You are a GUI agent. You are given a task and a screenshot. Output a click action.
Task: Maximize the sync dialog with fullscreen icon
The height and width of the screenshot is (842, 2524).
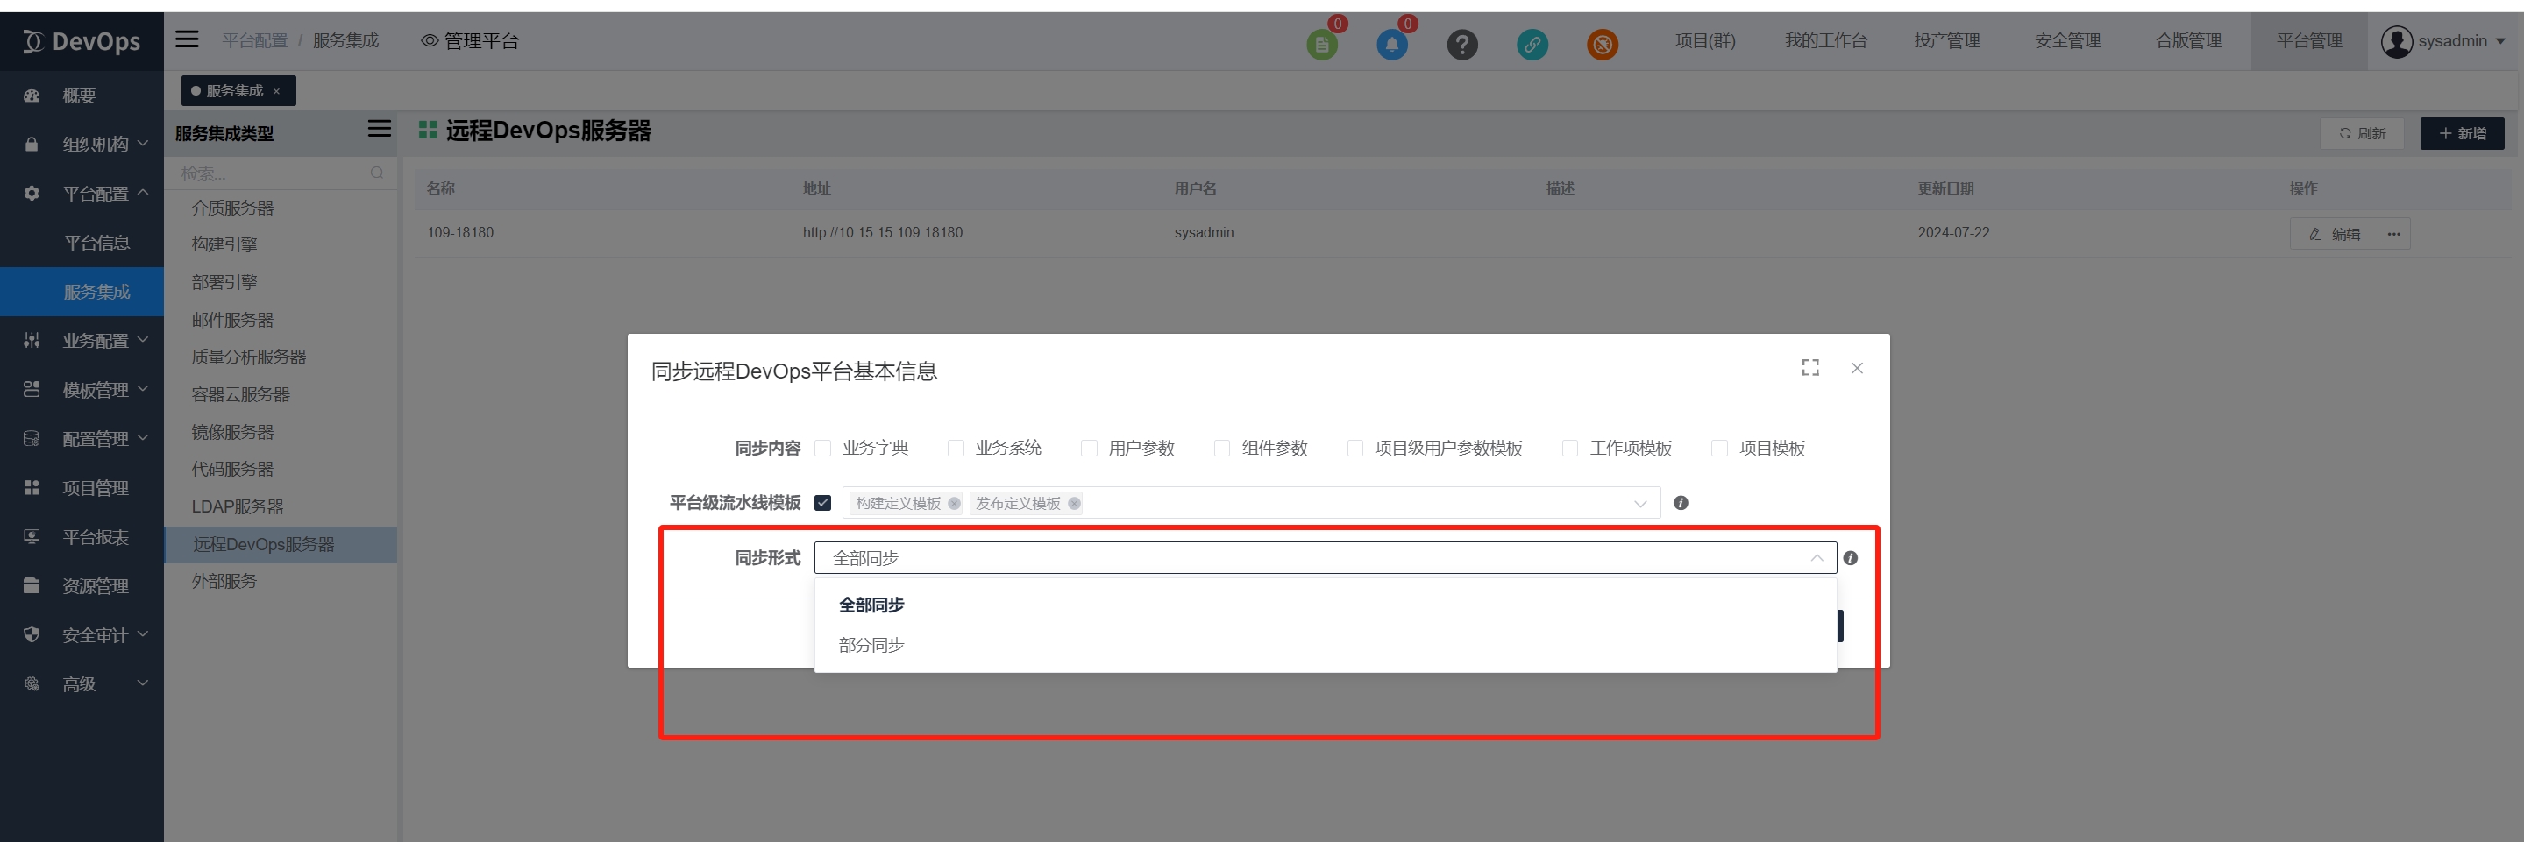[x=1809, y=367]
